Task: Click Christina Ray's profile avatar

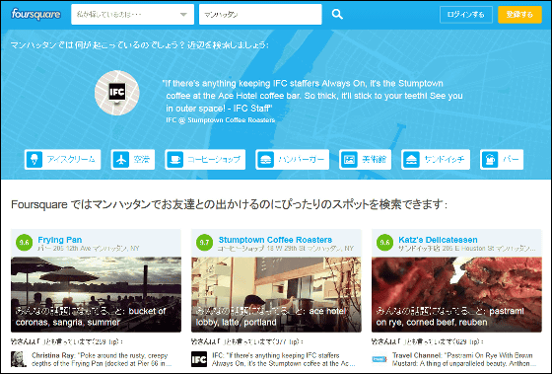Action: point(19,359)
